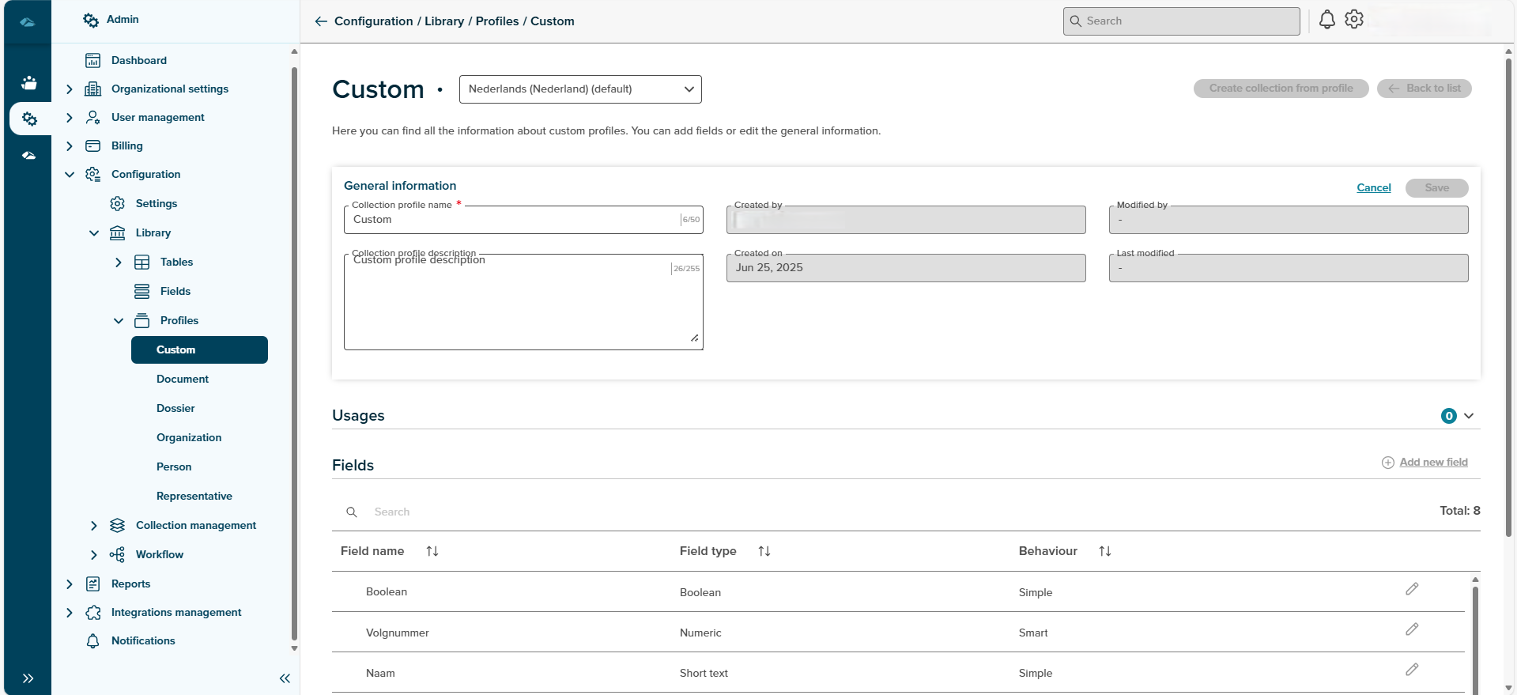The height and width of the screenshot is (695, 1517).
Task: Click the notifications bell icon
Action: tap(1326, 20)
